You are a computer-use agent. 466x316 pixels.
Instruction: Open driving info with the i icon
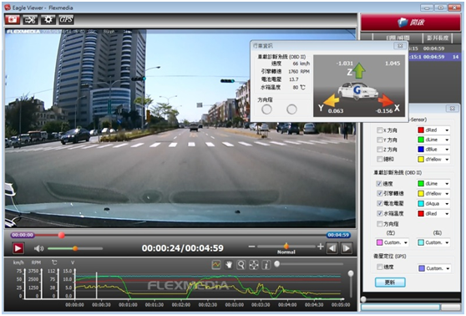266,264
